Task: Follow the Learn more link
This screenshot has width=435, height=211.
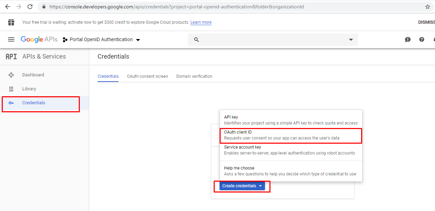Action: click(201, 22)
